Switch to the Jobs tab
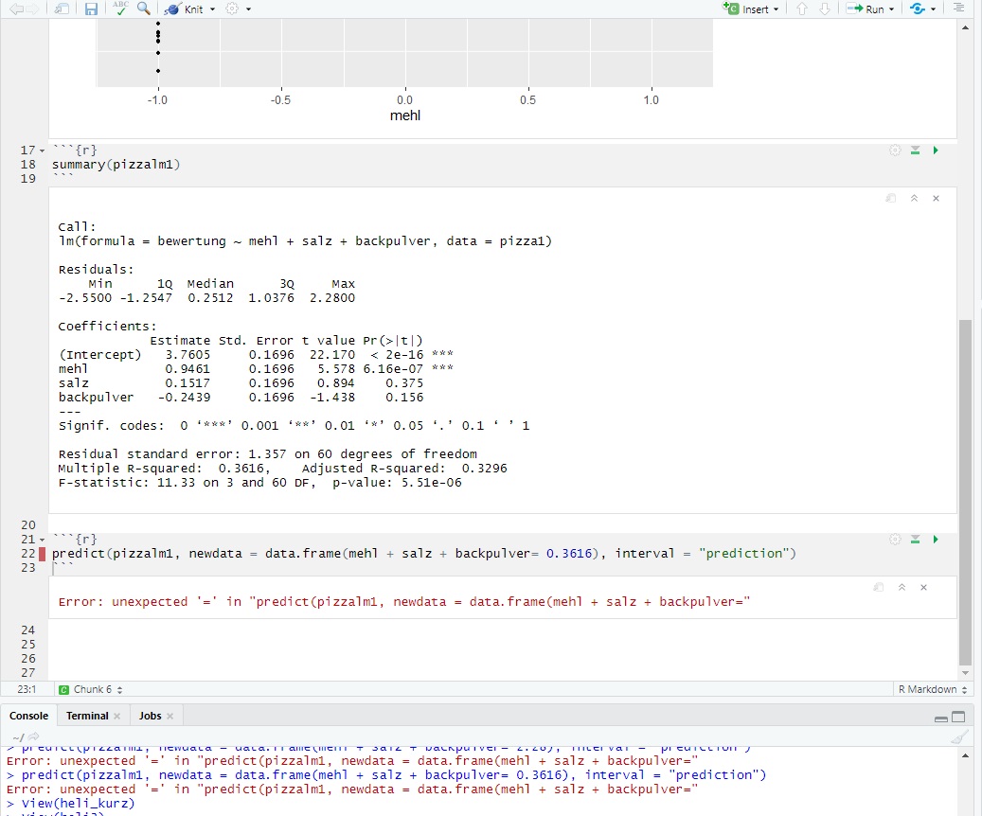Viewport: 982px width, 816px height. tap(151, 716)
